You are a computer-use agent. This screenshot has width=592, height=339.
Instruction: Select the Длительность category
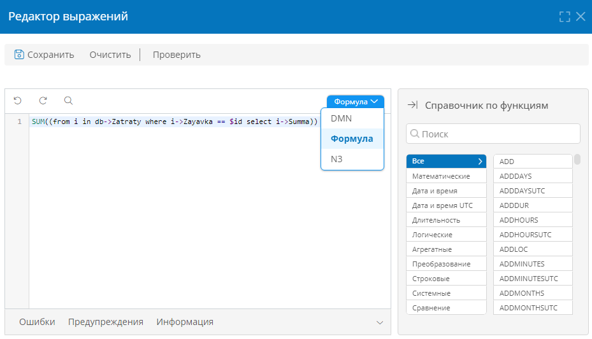446,220
